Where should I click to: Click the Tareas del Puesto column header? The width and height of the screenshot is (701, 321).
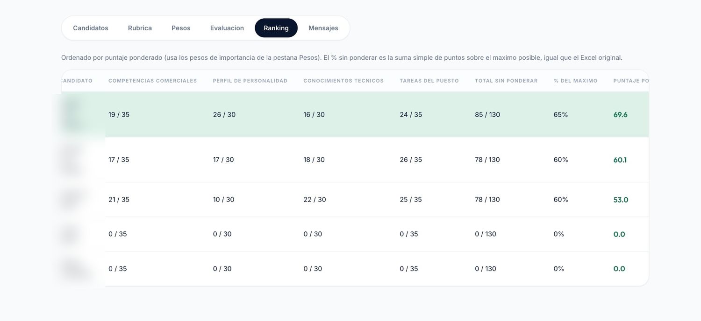429,81
